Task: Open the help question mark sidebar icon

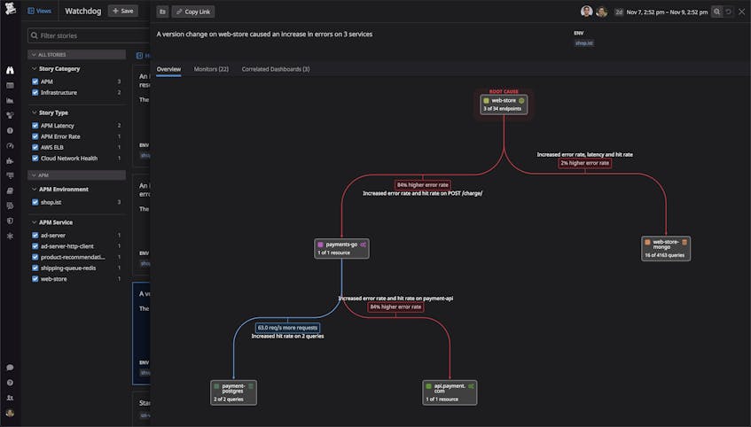Action: click(x=10, y=383)
